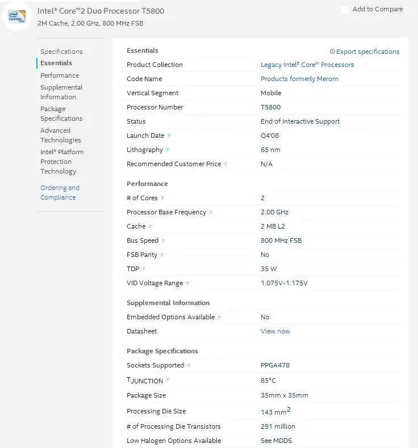Jump to Advanced Technologies from the sidebar
418x448 pixels.
[60, 135]
